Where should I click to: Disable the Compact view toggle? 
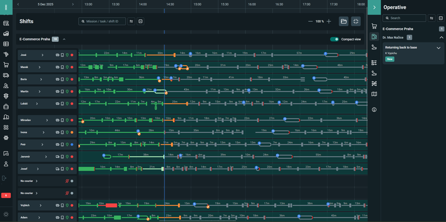click(335, 39)
